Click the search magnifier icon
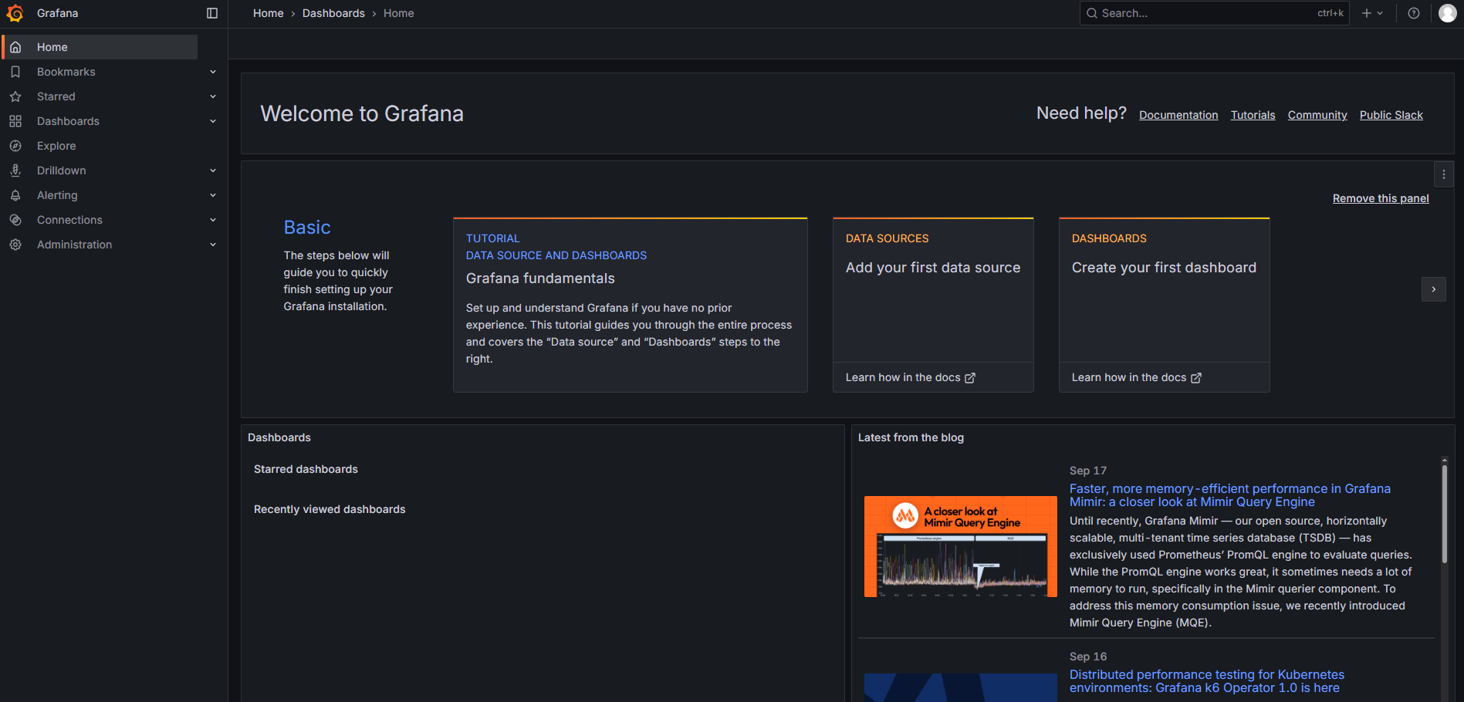The height and width of the screenshot is (702, 1464). click(1092, 13)
